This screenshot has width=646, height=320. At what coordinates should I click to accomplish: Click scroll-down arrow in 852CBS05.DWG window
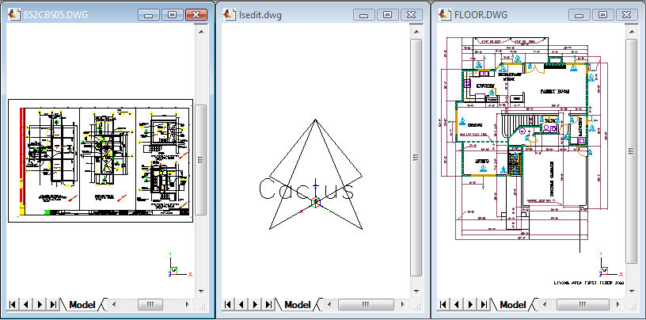tap(201, 289)
